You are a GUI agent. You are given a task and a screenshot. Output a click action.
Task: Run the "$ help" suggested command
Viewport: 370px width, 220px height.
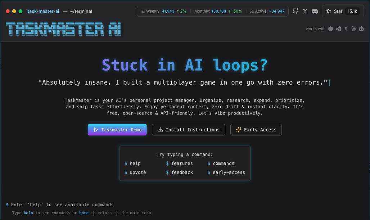pos(132,163)
